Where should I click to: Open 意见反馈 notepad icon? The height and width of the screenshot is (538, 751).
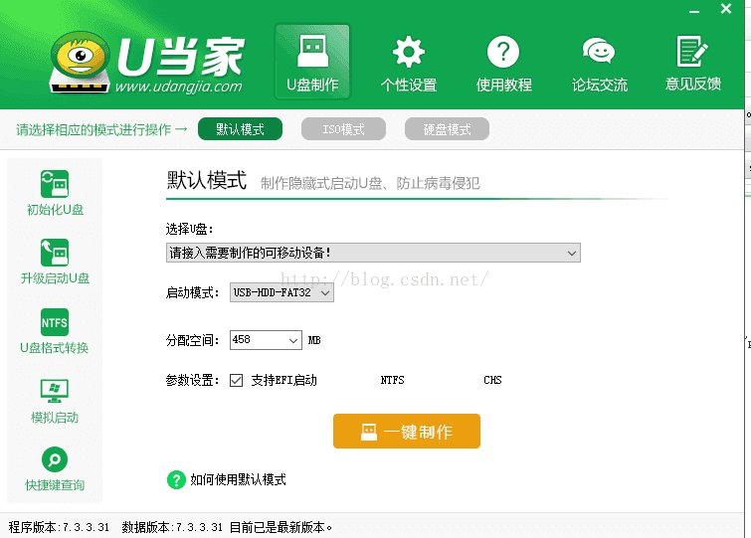[692, 52]
